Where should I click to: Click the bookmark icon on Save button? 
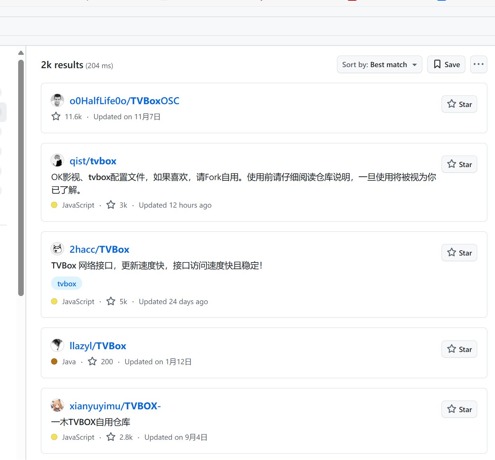click(437, 64)
